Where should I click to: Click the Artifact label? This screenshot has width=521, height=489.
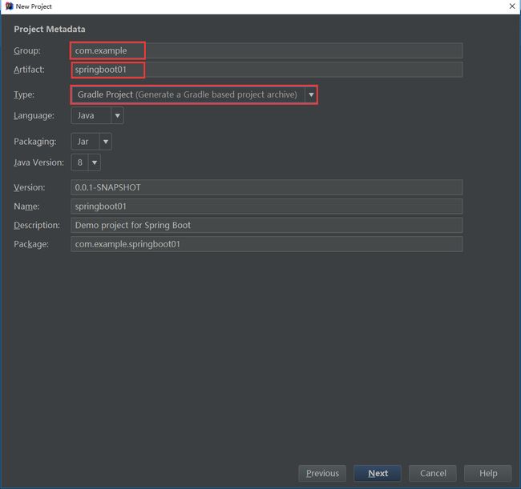click(29, 70)
